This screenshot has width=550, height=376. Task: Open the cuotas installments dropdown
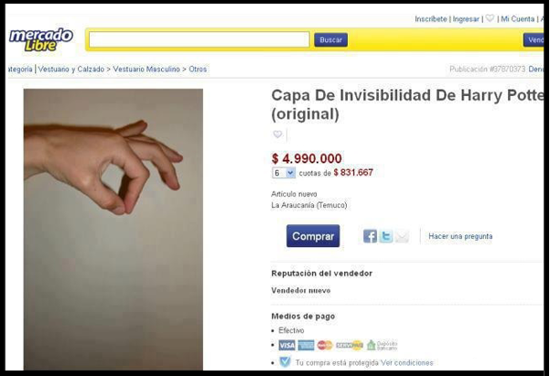point(284,173)
